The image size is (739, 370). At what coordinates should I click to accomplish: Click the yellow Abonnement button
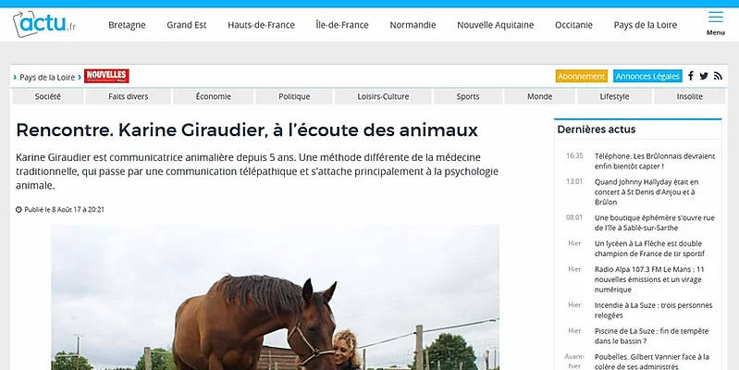click(x=582, y=76)
